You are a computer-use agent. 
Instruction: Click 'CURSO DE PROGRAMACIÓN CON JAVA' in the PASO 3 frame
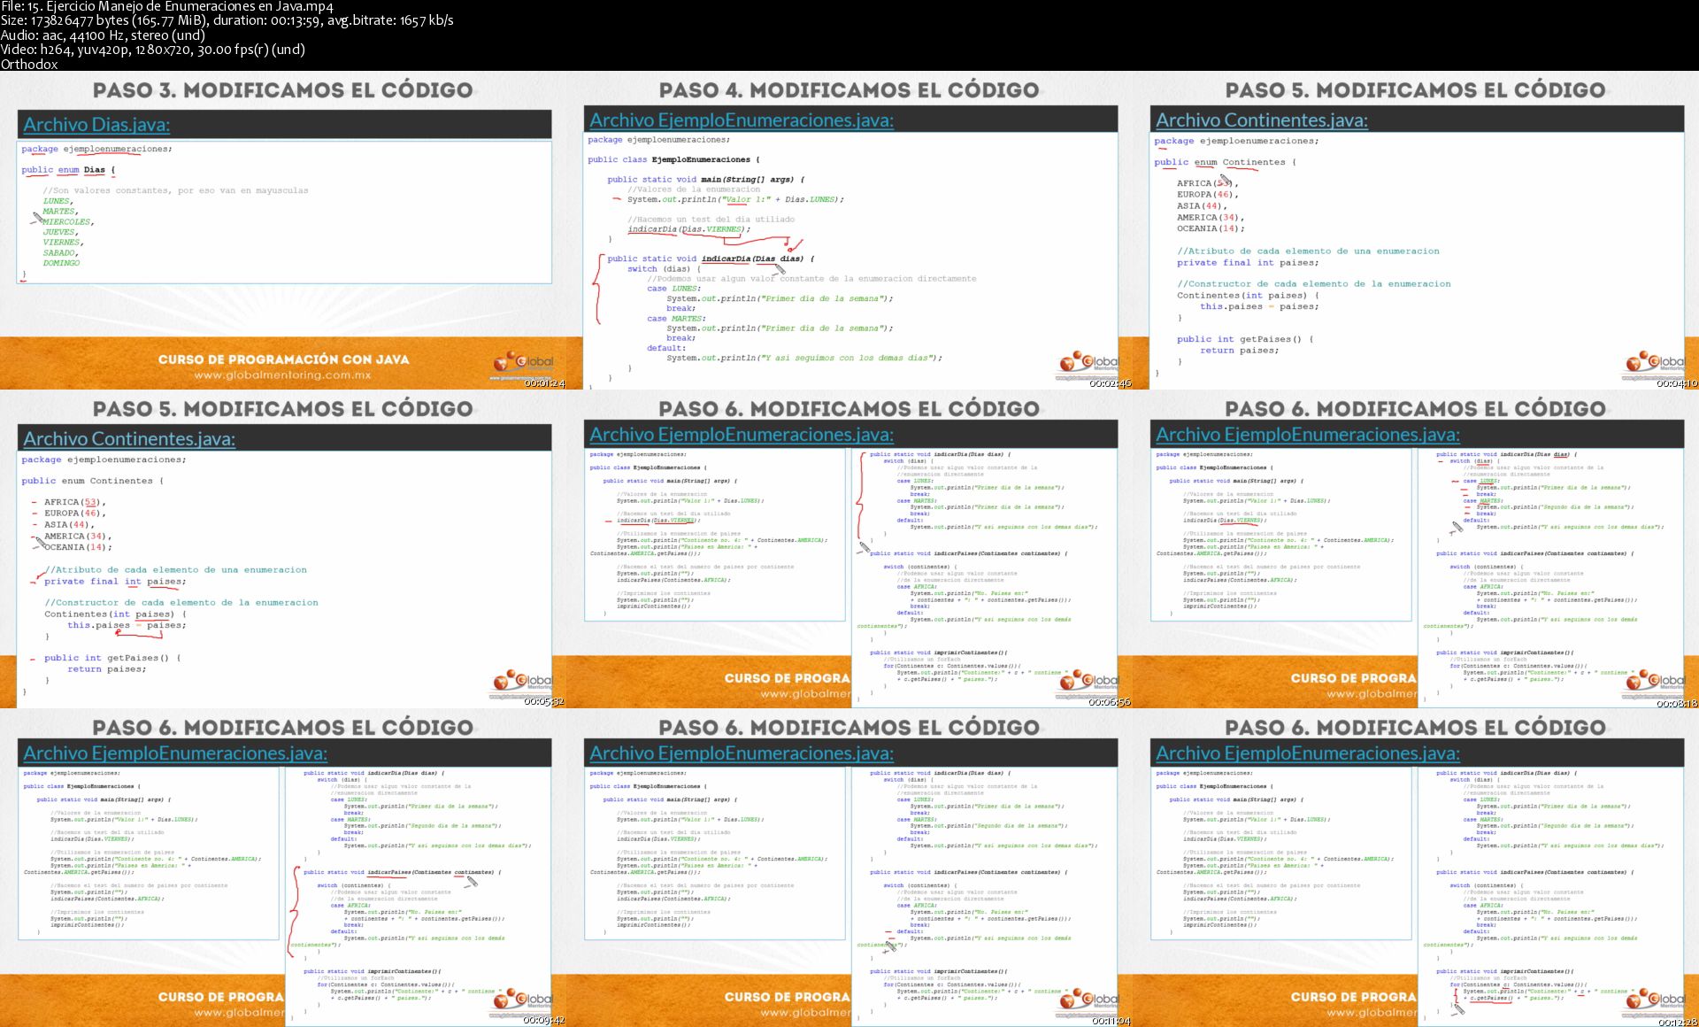tap(283, 359)
